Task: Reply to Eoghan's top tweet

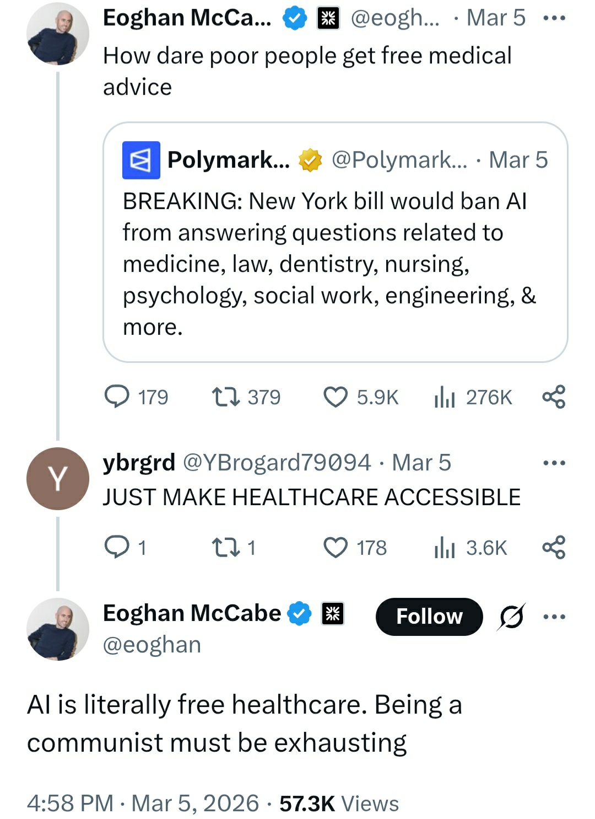Action: [x=117, y=397]
